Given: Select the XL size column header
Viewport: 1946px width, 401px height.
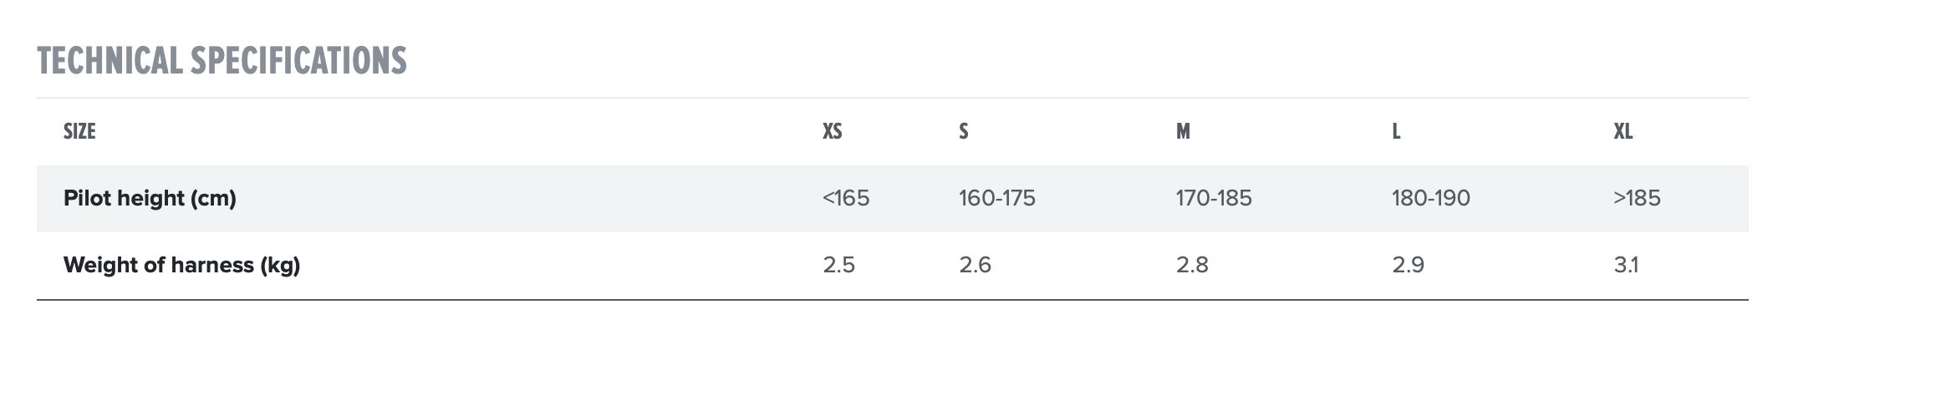Looking at the screenshot, I should click(1623, 131).
